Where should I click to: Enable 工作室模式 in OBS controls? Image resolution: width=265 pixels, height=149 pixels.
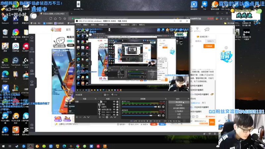[179, 111]
